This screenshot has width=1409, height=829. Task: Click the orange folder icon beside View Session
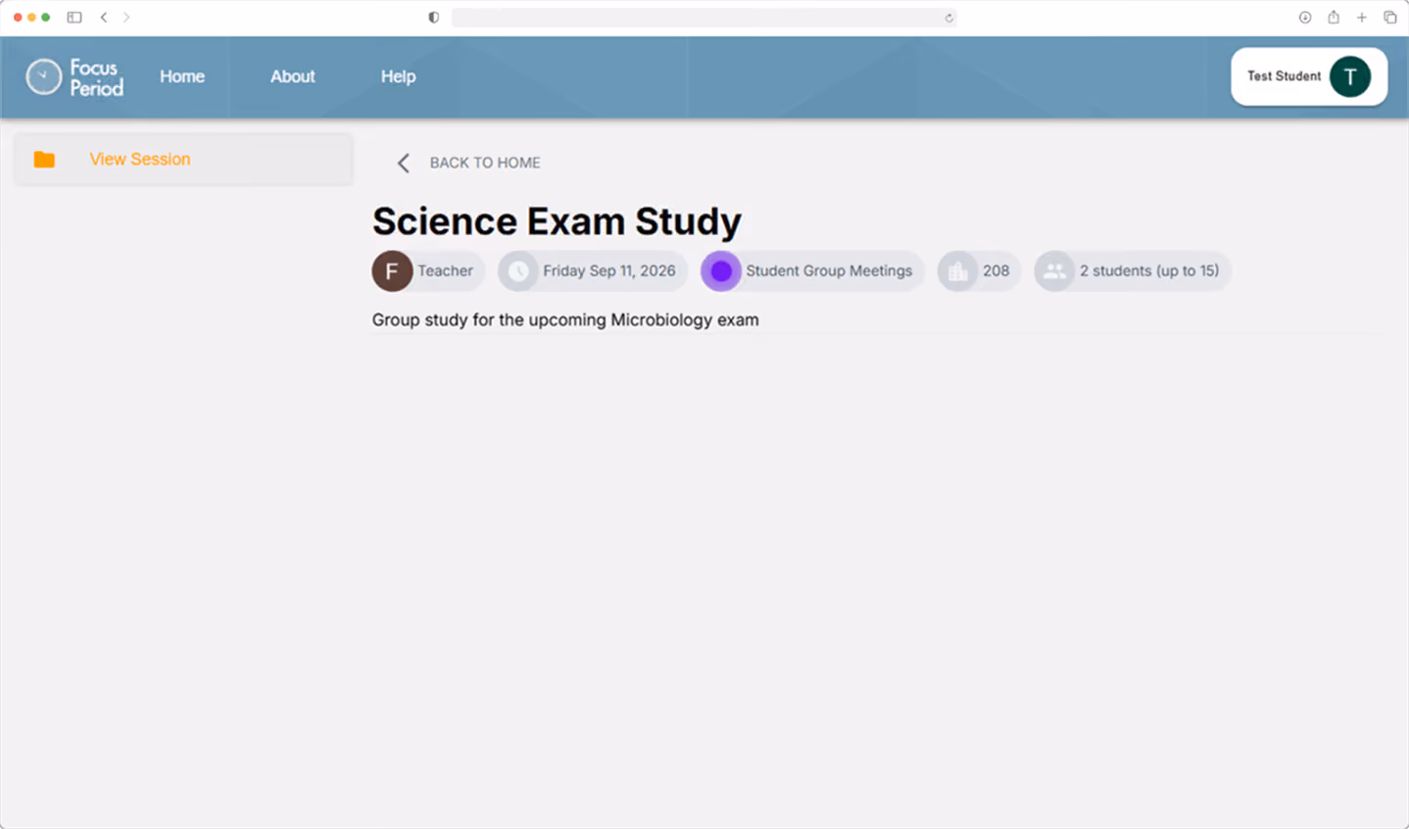coord(44,160)
